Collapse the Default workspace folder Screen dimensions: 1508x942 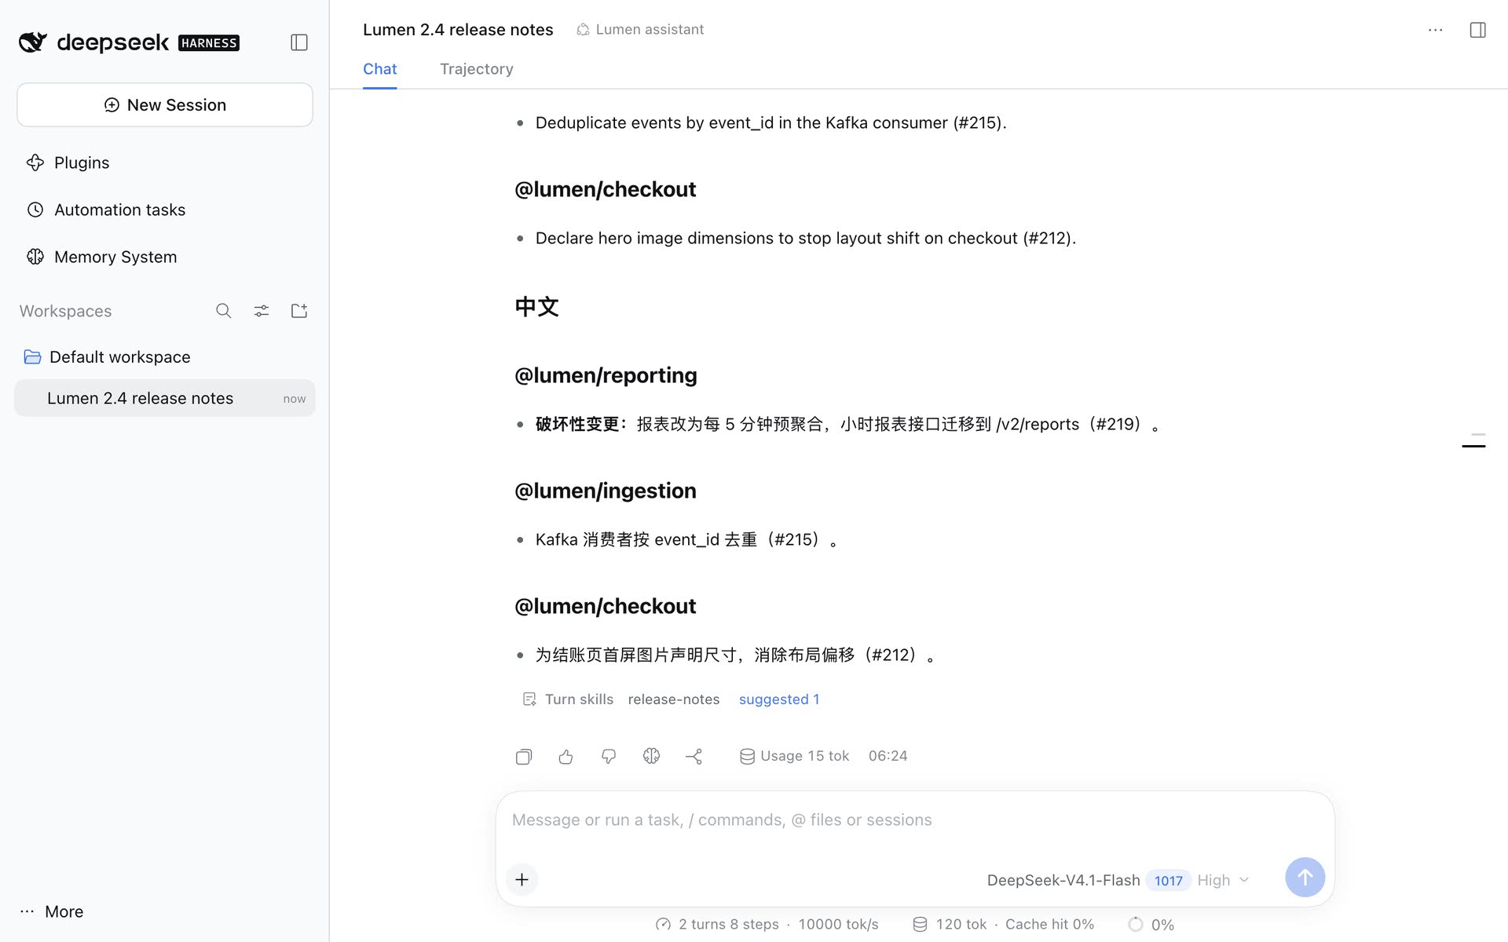click(107, 357)
